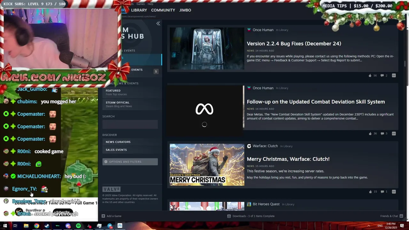409x230 pixels.
Task: Collapse the news hub sidebar with double-chevron icon
Action: (158, 24)
